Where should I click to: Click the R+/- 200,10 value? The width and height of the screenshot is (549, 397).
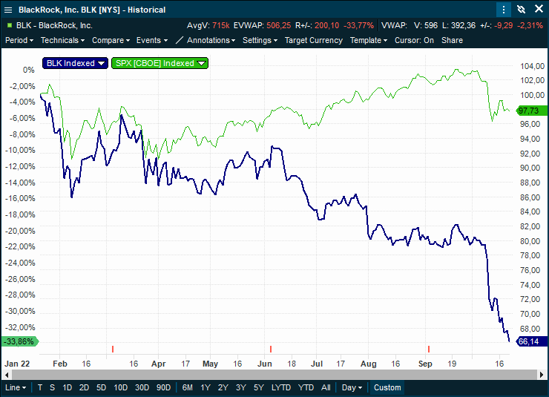[326, 25]
